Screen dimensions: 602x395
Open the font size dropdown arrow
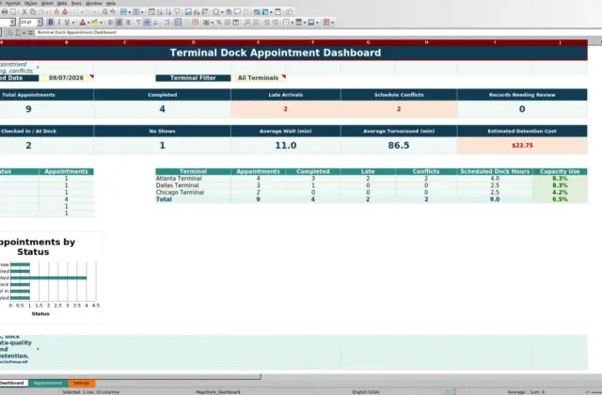click(x=40, y=23)
